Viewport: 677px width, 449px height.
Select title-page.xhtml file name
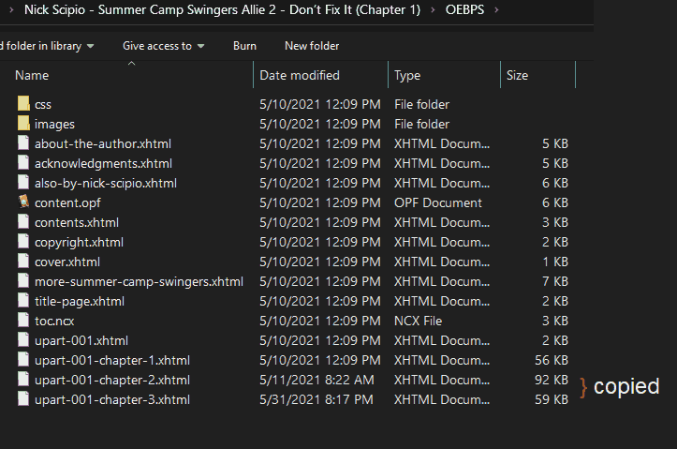(x=80, y=301)
